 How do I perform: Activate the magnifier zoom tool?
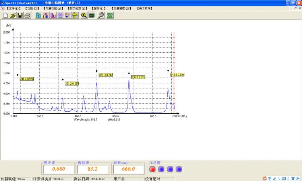click(x=84, y=15)
